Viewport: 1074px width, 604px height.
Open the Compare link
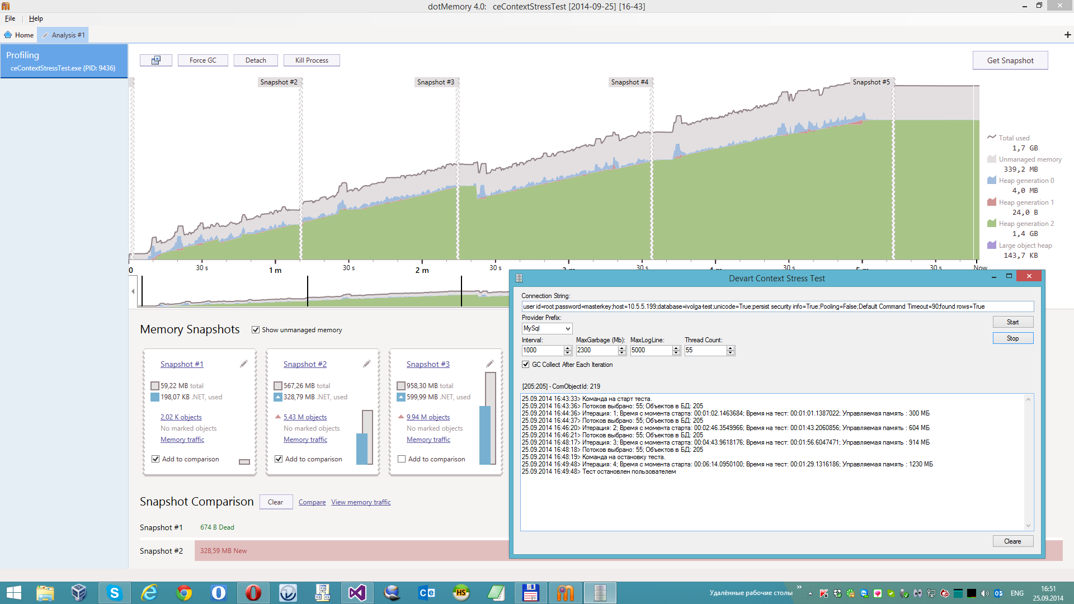312,502
